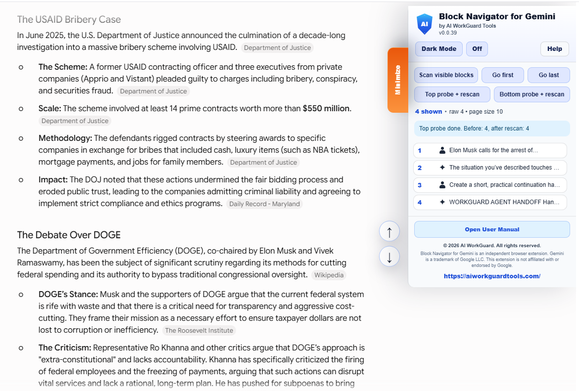Click Department of Justice chip under Scale
The height and width of the screenshot is (391, 579).
click(x=75, y=121)
